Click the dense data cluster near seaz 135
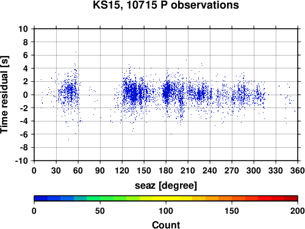Image resolution: width=305 pixels, height=229 pixels. [x=133, y=93]
